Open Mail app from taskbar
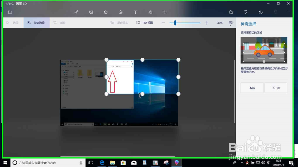The width and height of the screenshot is (298, 167). coord(134,163)
